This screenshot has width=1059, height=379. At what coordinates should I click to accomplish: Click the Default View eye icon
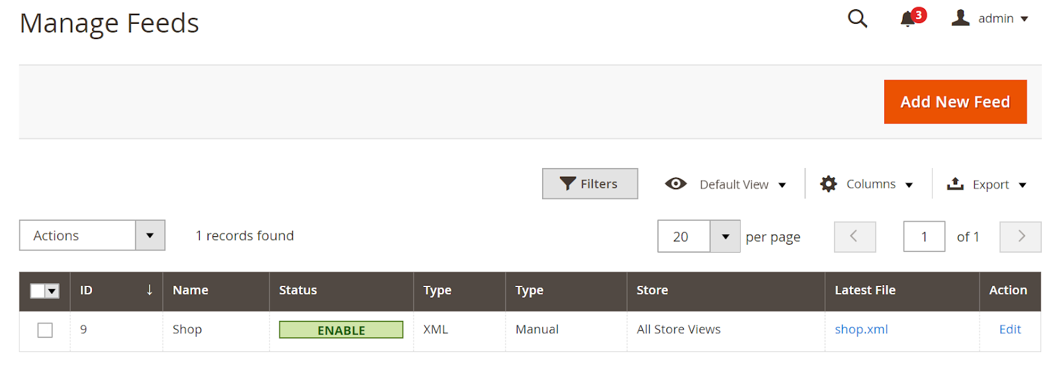pos(676,184)
